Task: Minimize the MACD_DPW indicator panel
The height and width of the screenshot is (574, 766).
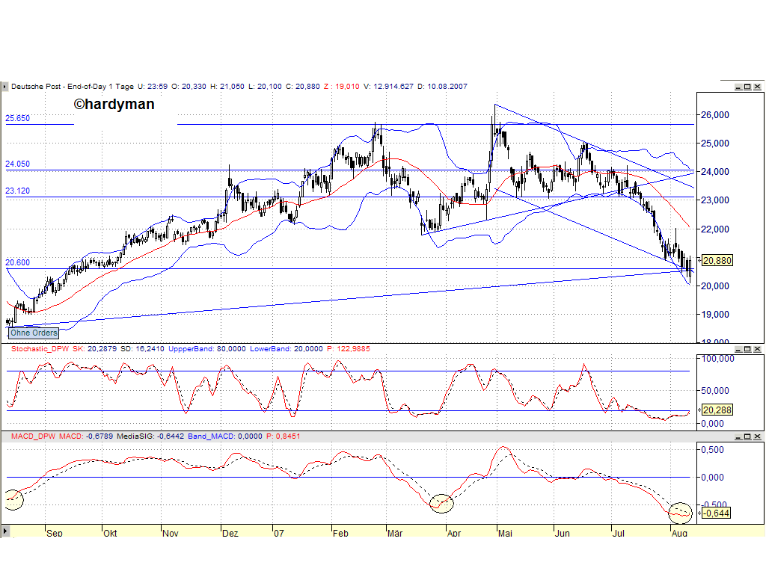Action: point(740,435)
